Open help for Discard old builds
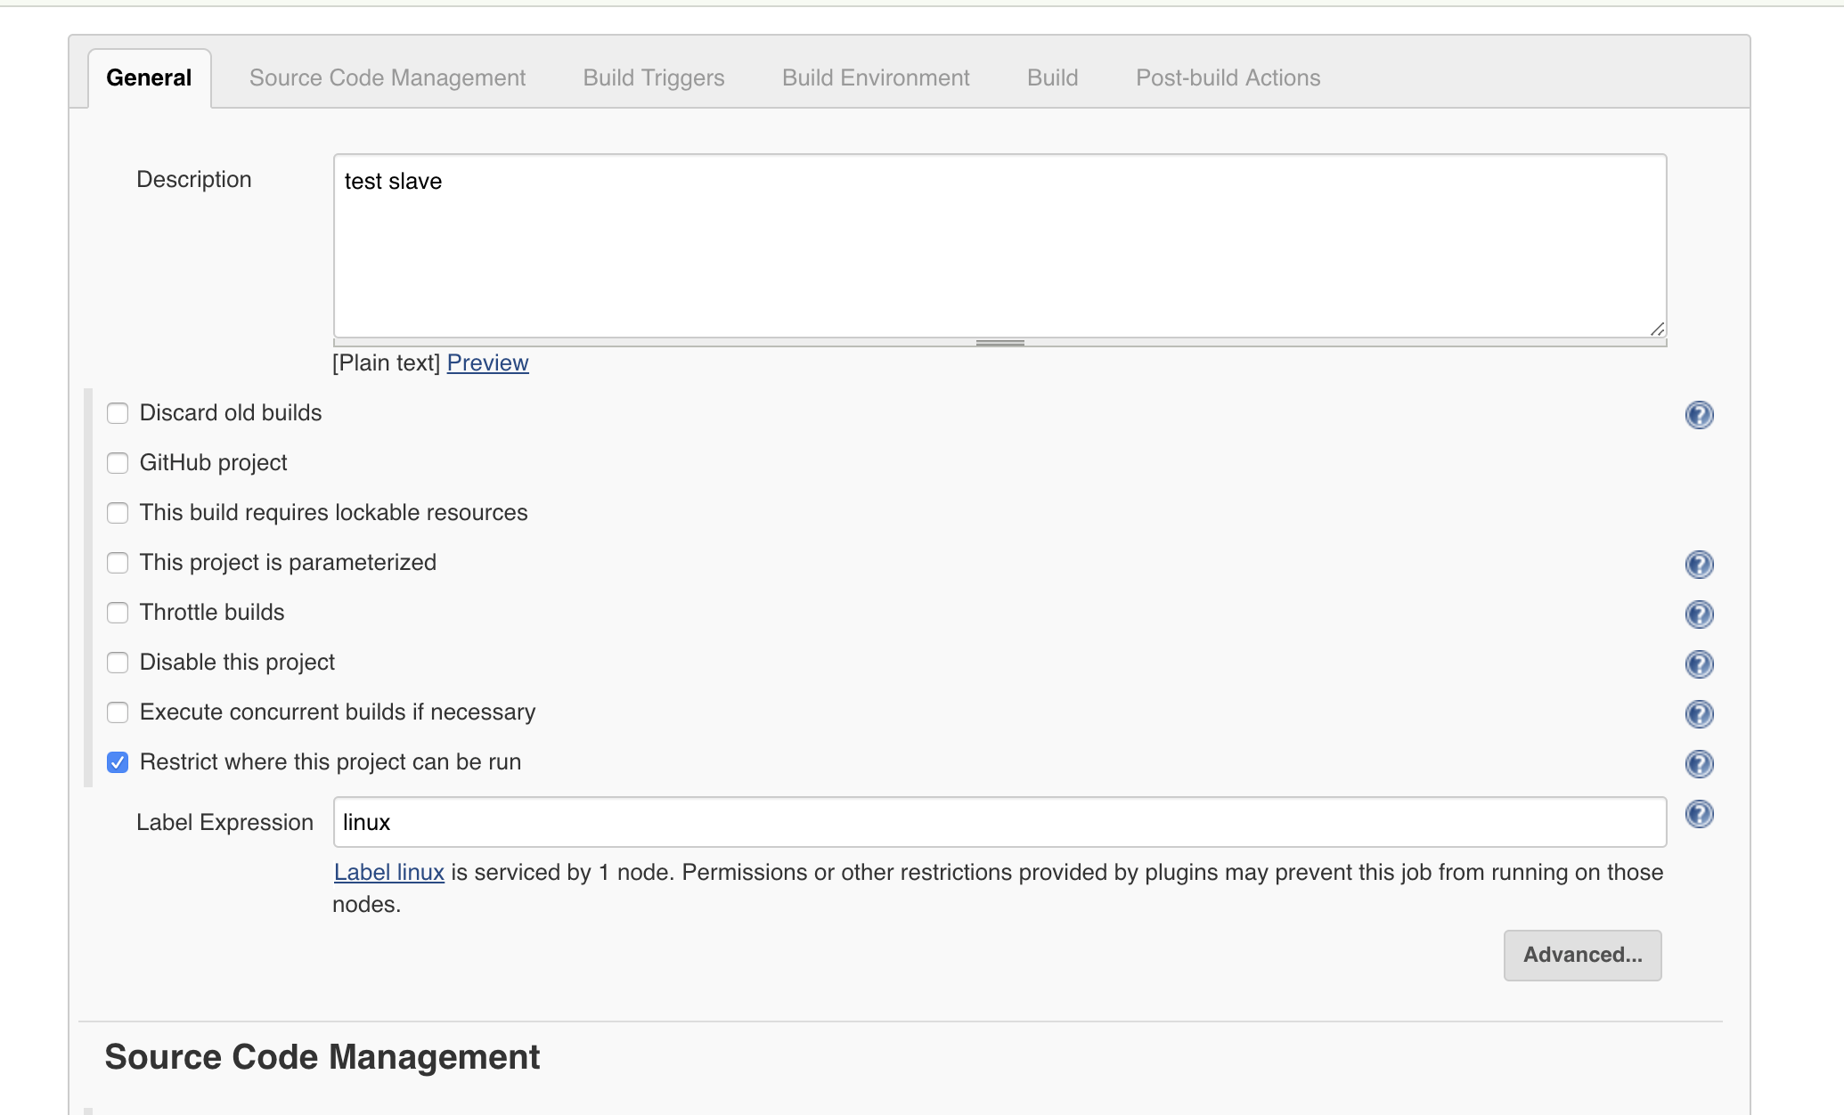 (1699, 415)
